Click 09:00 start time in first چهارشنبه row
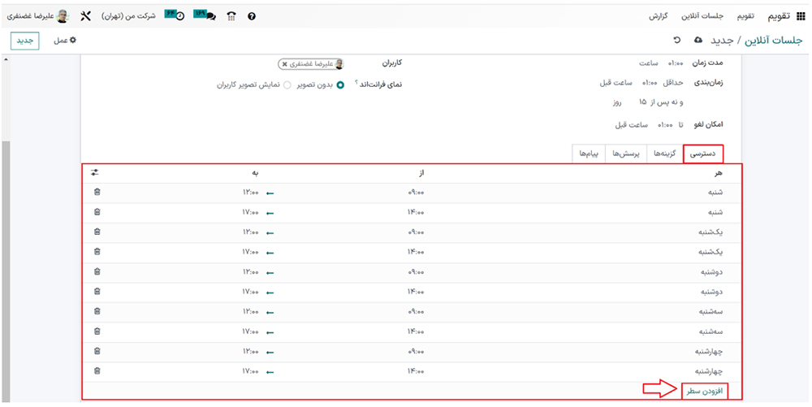The image size is (812, 407). point(416,352)
